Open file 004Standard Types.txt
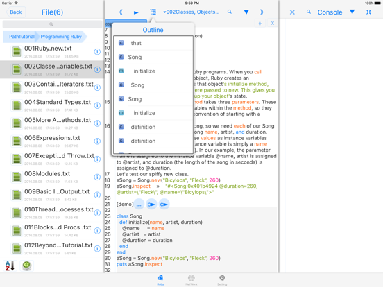The width and height of the screenshot is (383, 287). click(52, 105)
